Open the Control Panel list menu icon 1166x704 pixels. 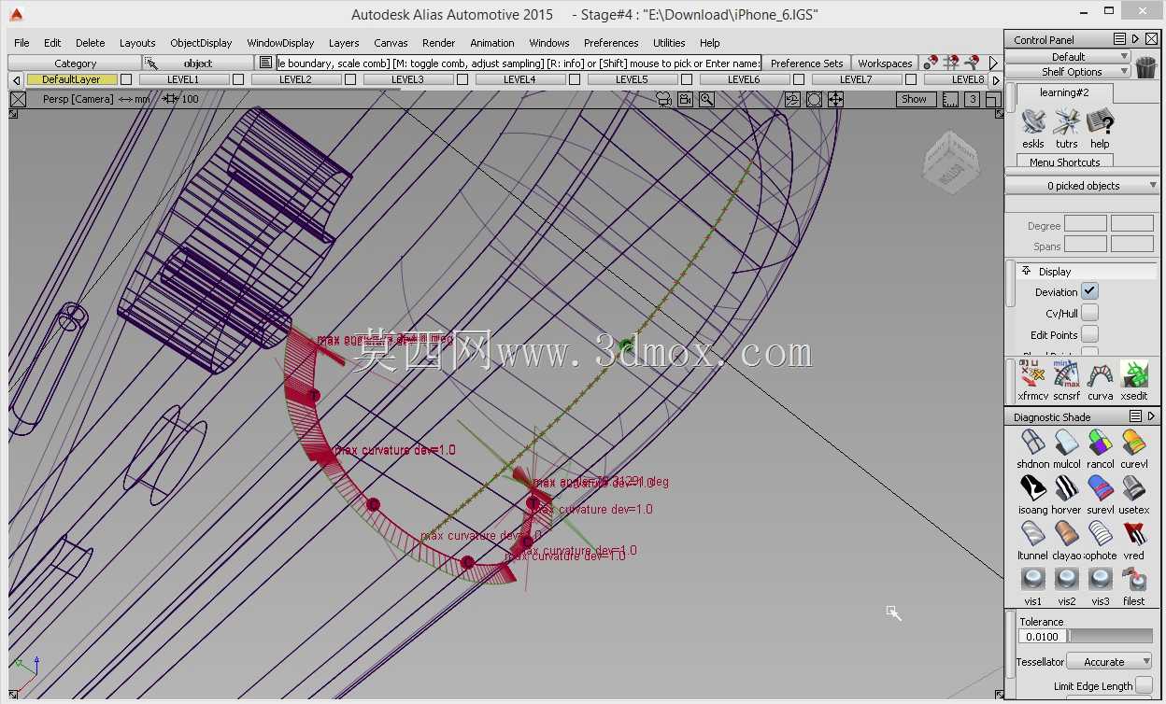[1119, 39]
